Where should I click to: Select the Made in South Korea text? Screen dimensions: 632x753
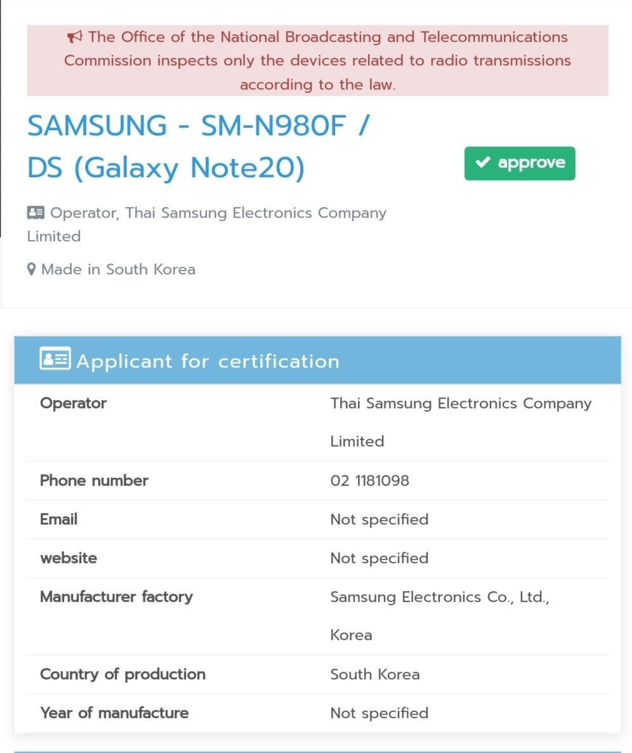118,269
